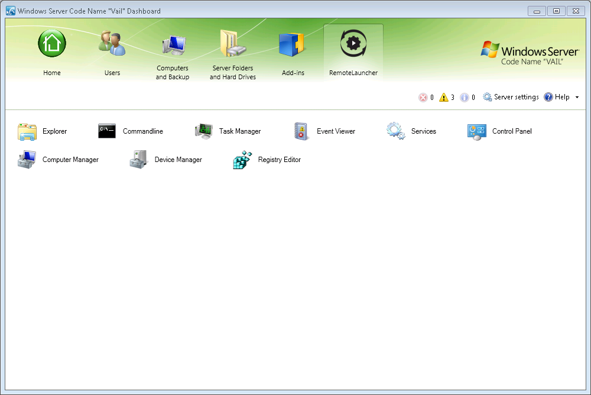
Task: Click the Commandline launcher label
Action: (143, 131)
